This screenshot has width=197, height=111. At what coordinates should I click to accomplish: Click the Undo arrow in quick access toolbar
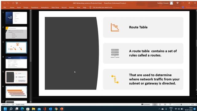[8, 3]
